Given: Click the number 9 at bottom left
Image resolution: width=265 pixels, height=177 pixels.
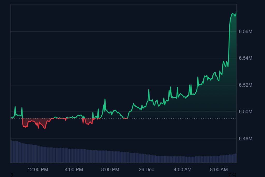Looking at the screenshot, I should click(x=12, y=175).
